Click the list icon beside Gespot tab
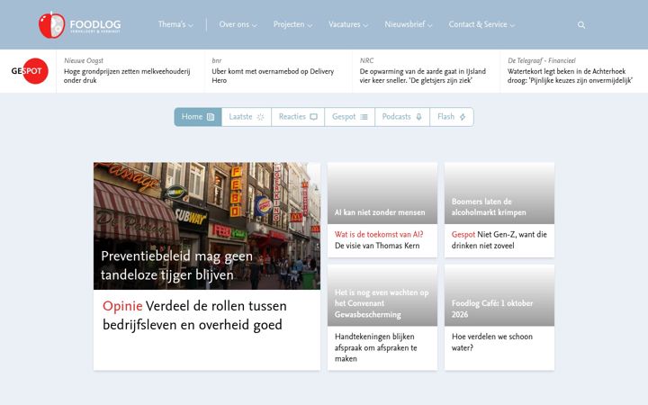This screenshot has width=648, height=405. pos(364,117)
